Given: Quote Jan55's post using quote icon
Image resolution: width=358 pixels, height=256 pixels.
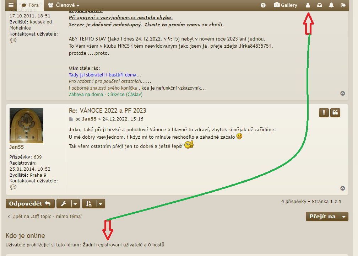Looking at the screenshot, I should pyautogui.click(x=335, y=113).
